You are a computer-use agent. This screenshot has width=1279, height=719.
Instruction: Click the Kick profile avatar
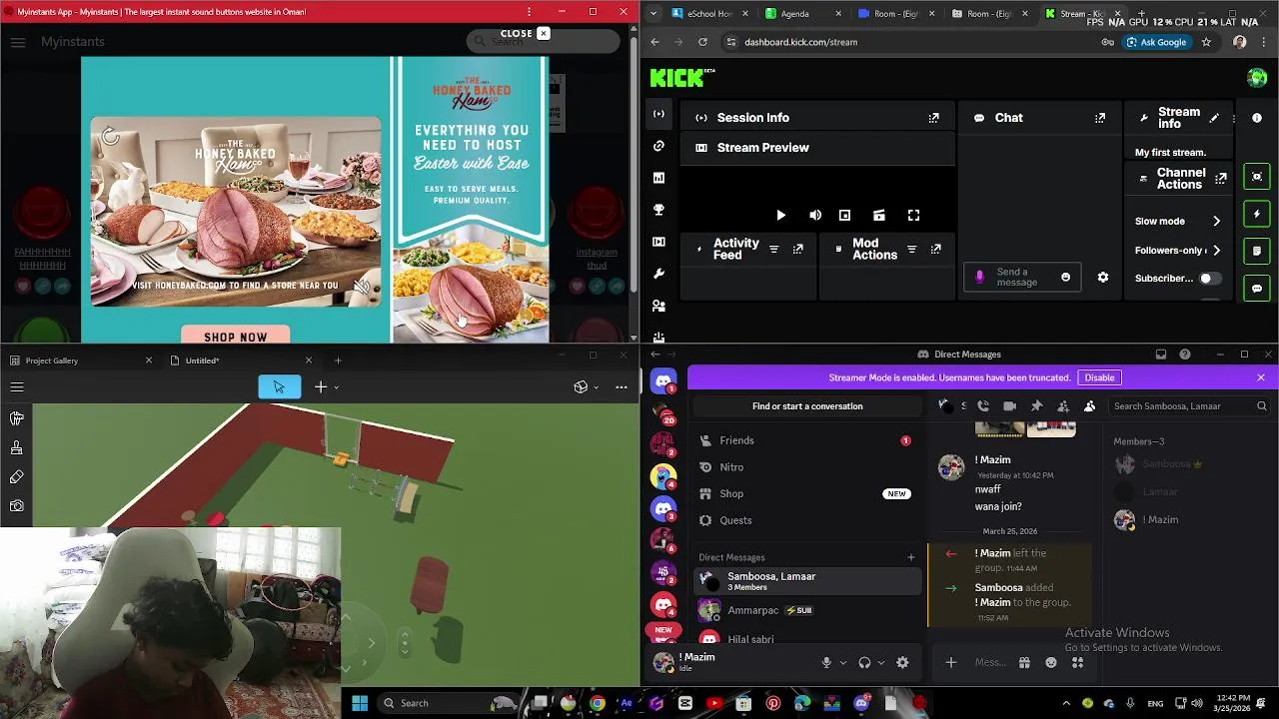(x=1257, y=78)
